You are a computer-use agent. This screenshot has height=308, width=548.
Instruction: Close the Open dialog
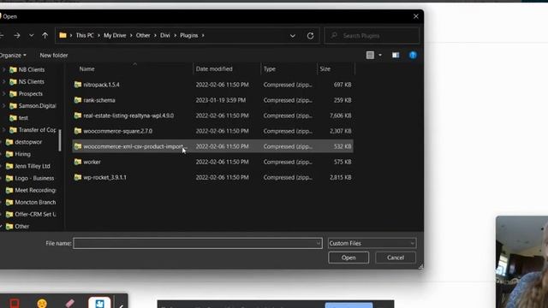coord(415,16)
